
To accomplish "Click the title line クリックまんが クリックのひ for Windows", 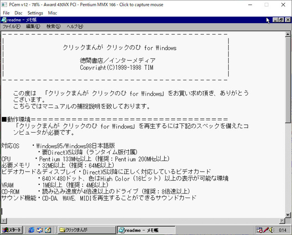I will pos(120,48).
